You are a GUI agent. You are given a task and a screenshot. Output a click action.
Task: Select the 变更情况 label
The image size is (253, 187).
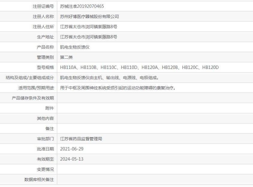point(45,169)
